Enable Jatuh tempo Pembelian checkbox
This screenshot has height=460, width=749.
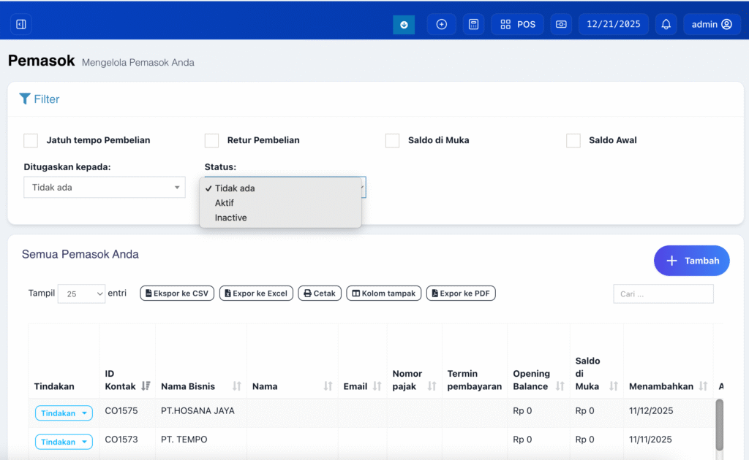tap(31, 140)
